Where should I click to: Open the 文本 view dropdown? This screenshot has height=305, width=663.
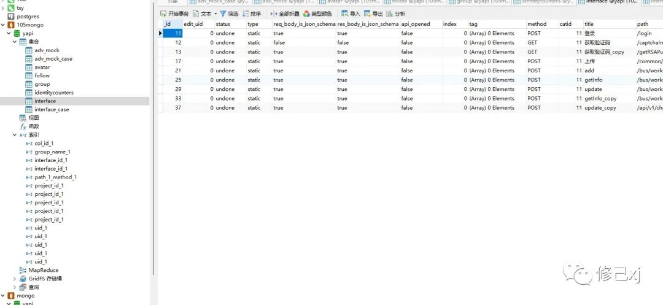coord(215,14)
